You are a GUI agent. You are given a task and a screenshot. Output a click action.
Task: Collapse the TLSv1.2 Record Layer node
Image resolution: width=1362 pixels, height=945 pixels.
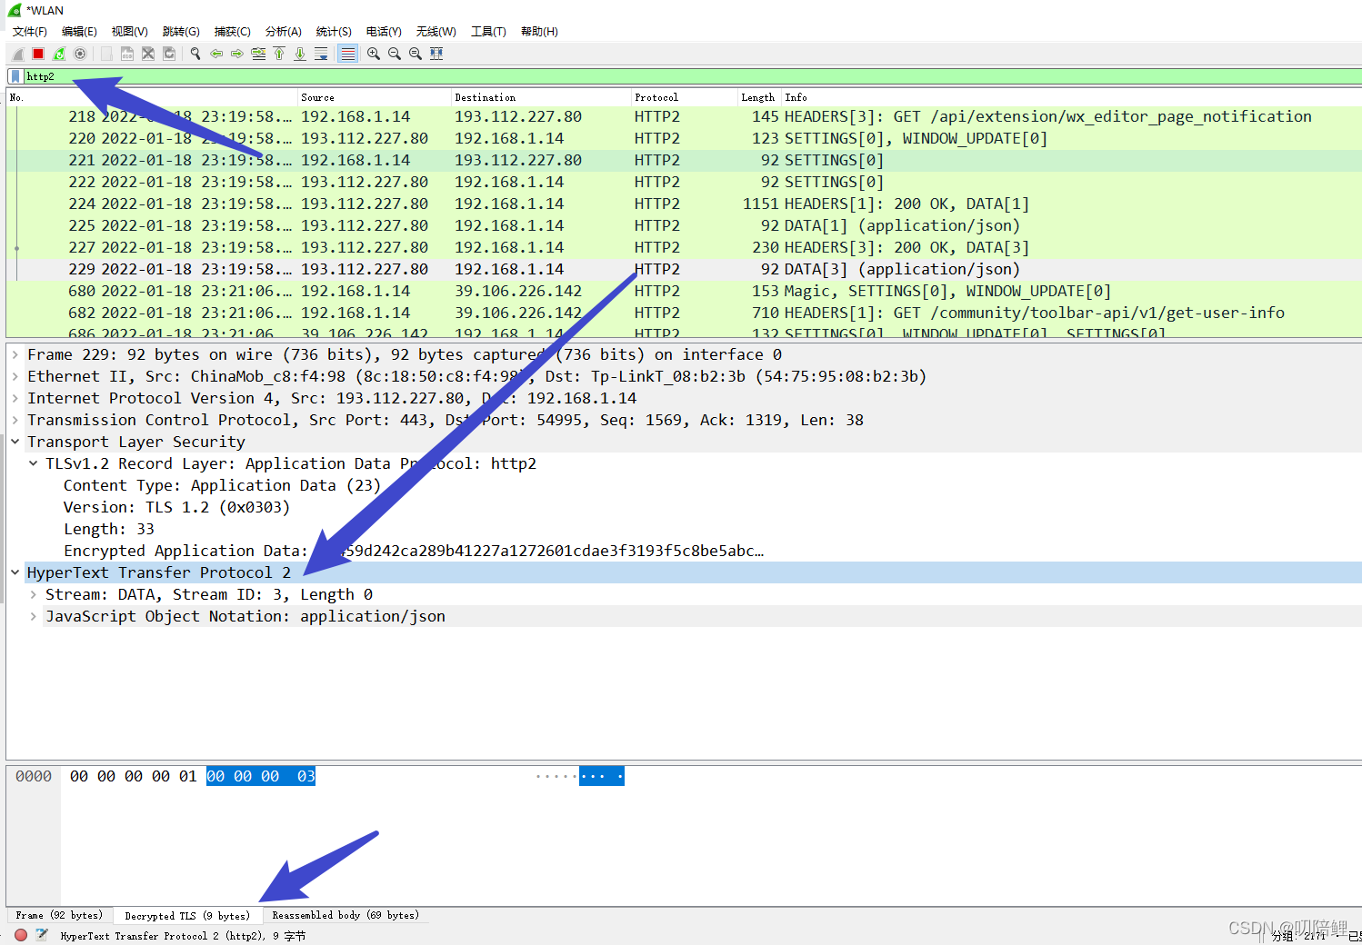click(x=34, y=463)
